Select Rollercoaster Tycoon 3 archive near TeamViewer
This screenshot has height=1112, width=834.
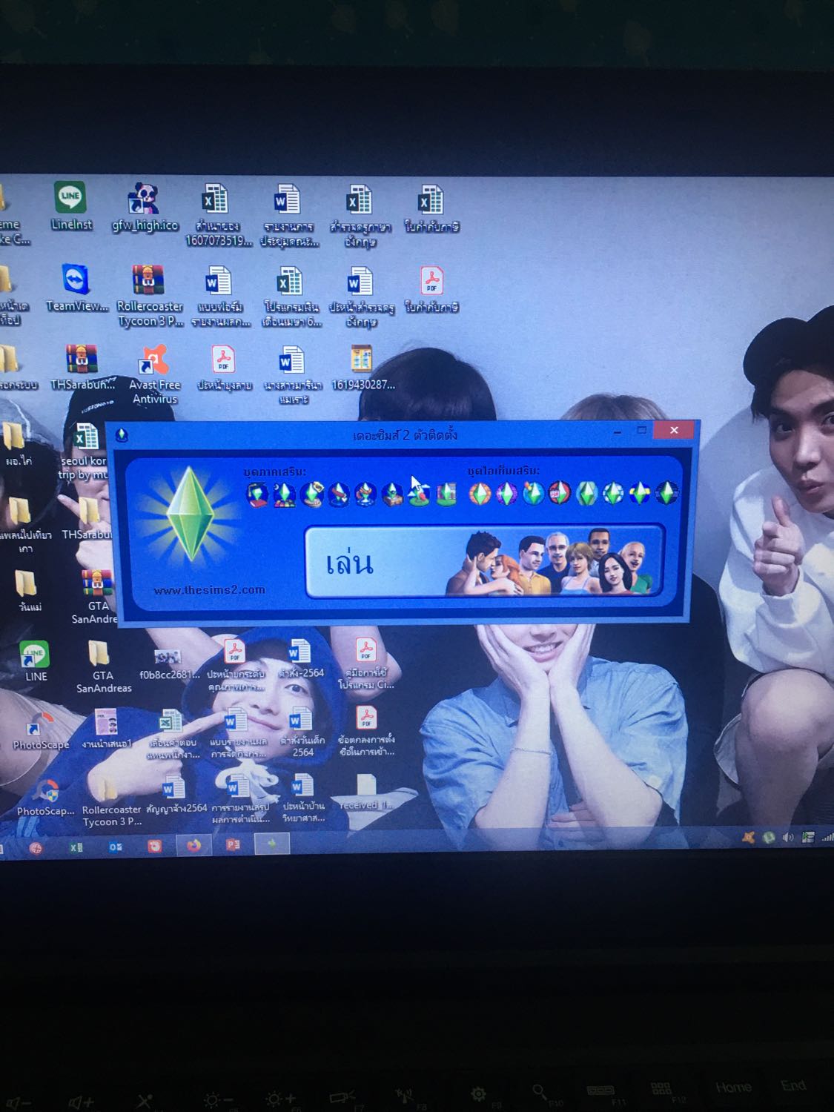click(x=150, y=296)
